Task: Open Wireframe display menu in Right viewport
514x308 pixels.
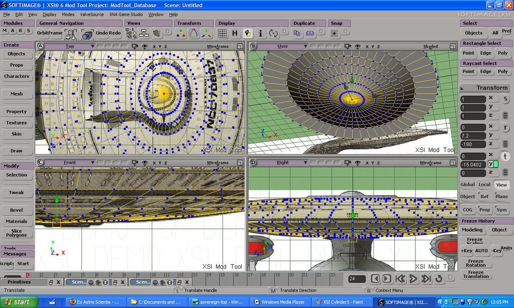Action: [x=431, y=163]
